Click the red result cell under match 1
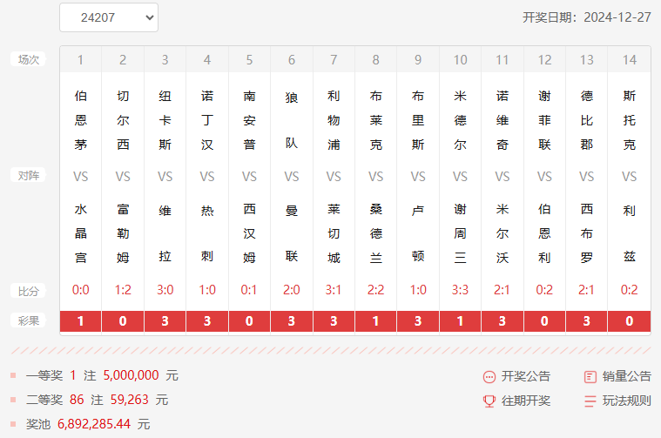661x438 pixels. point(80,321)
